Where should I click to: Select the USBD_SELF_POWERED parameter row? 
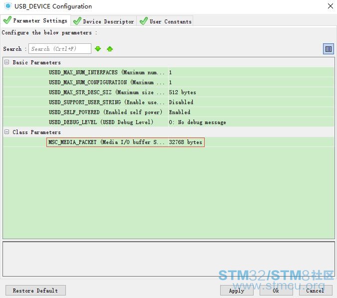coord(169,112)
